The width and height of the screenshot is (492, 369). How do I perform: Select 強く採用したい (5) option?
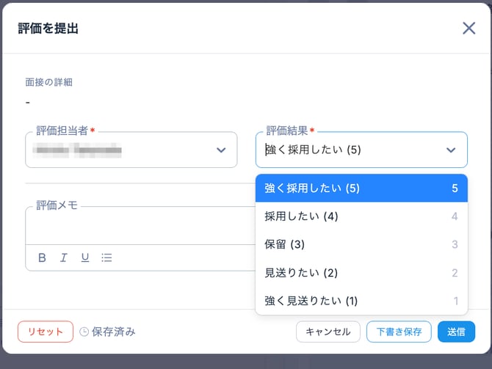click(x=361, y=189)
